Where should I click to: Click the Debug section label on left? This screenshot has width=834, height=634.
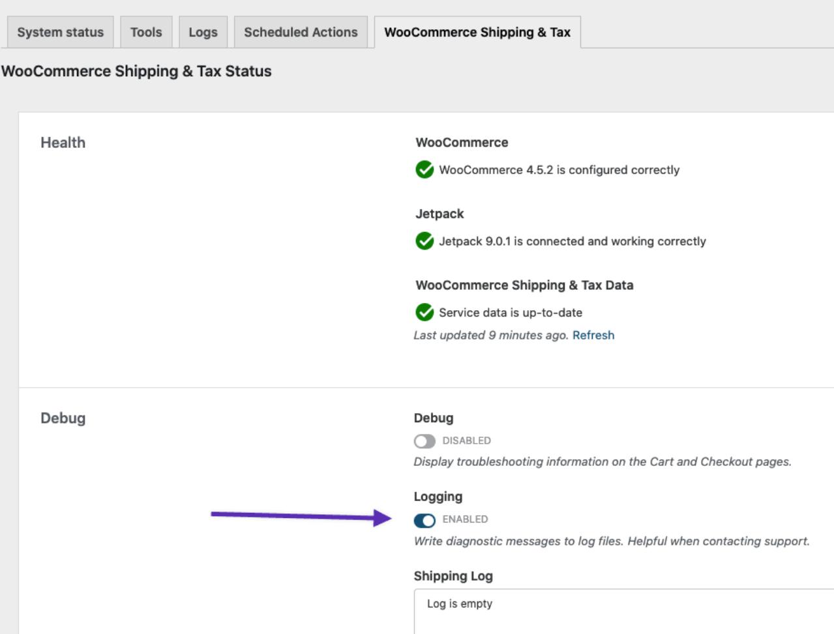(63, 418)
